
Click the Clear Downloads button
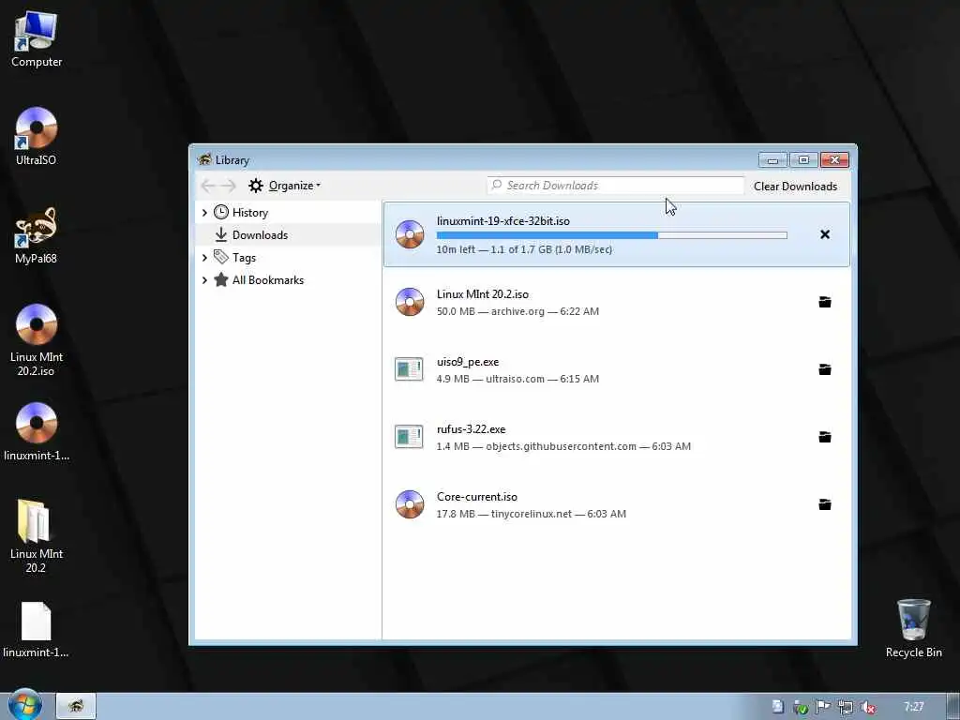795,187
